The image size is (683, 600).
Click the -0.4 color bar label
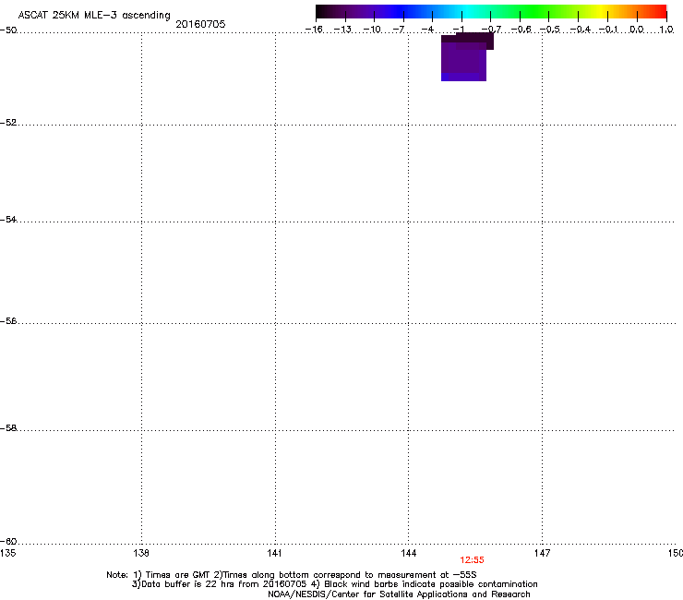click(580, 30)
